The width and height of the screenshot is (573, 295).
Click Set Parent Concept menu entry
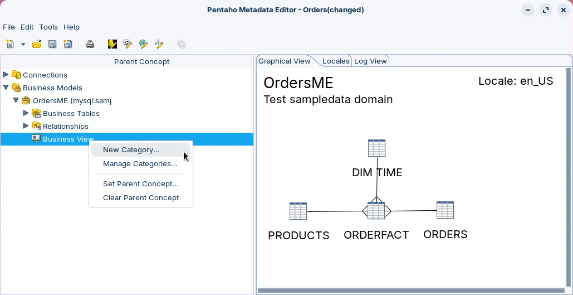(140, 184)
